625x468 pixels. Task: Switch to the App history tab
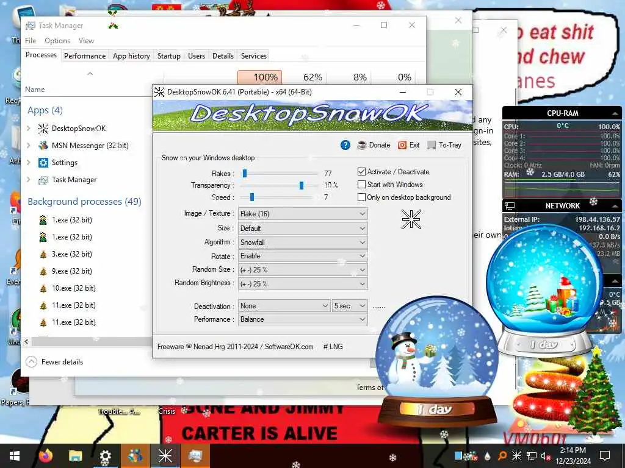(131, 55)
